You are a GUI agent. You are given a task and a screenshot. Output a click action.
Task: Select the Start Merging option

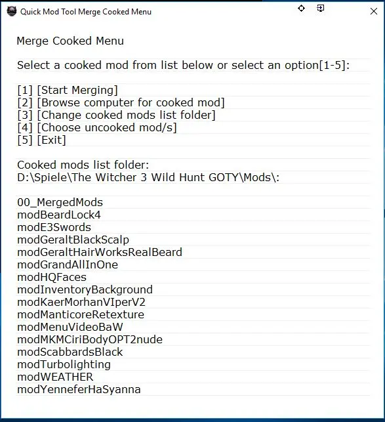click(x=68, y=90)
